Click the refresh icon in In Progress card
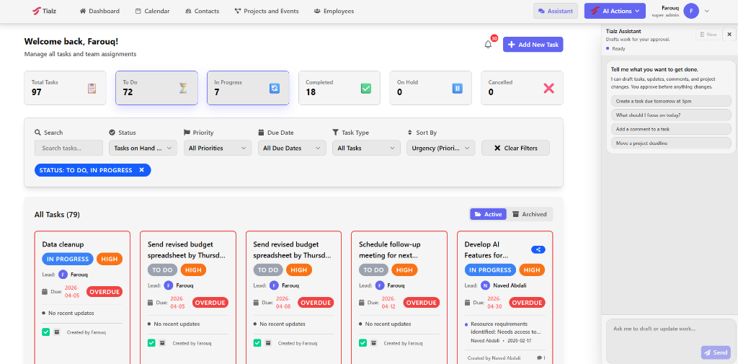 pos(275,88)
